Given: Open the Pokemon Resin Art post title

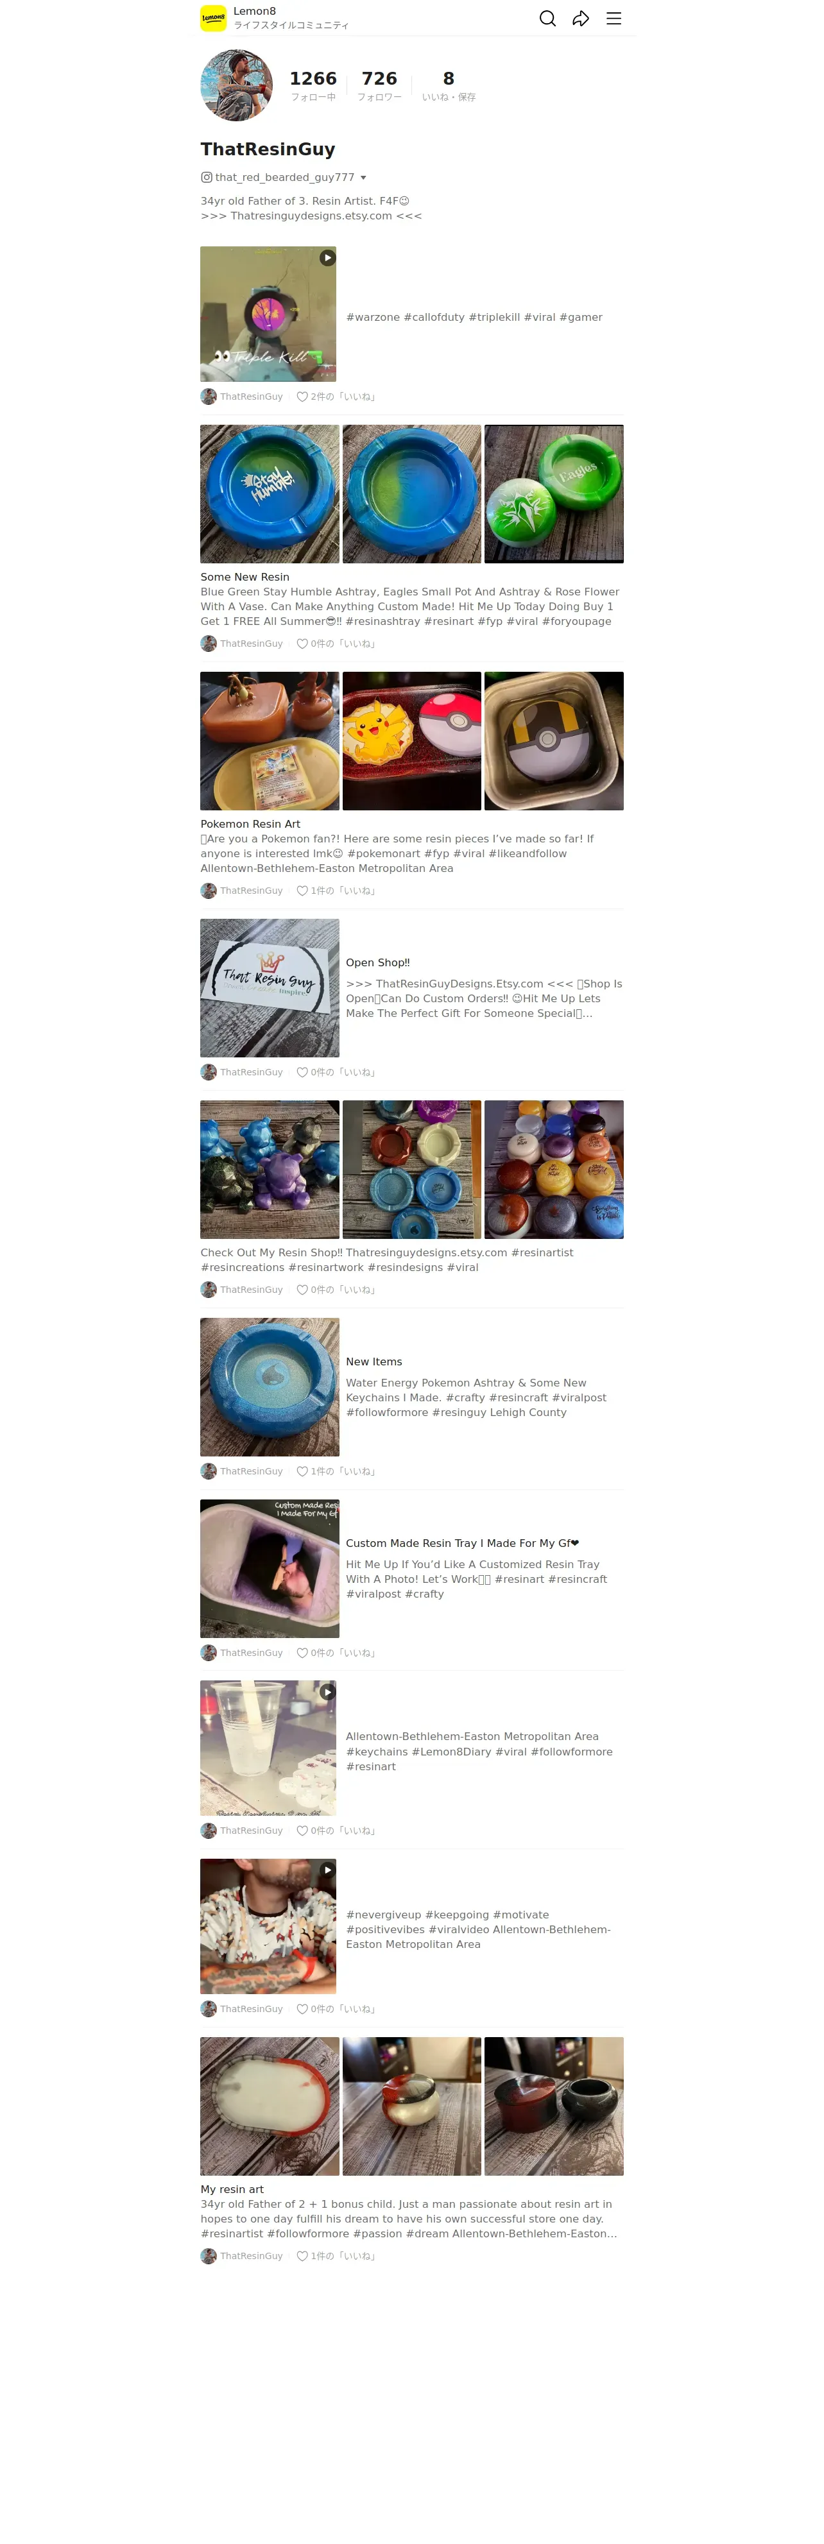Looking at the screenshot, I should click(250, 824).
